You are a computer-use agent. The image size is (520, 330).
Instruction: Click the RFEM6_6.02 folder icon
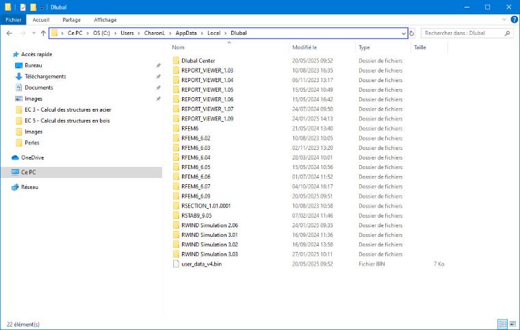click(176, 138)
